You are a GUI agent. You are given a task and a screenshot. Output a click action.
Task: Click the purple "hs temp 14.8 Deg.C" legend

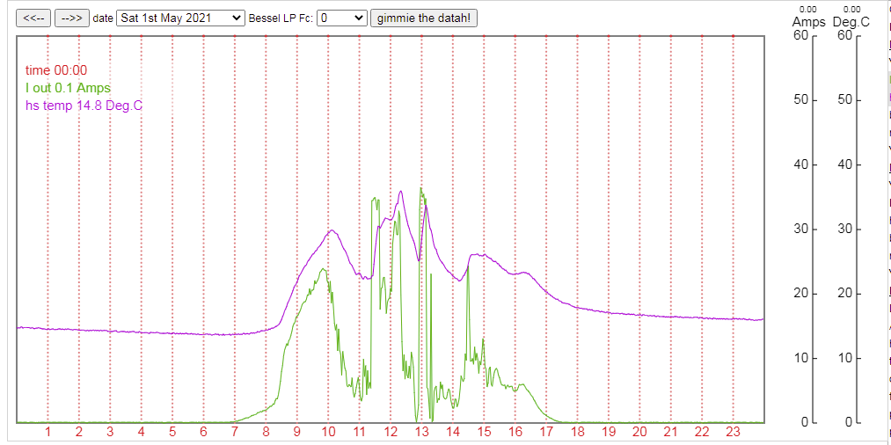click(x=84, y=106)
